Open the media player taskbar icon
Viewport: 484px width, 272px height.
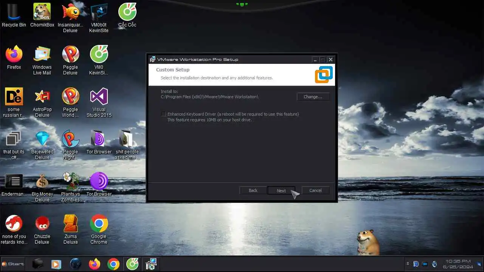56,264
